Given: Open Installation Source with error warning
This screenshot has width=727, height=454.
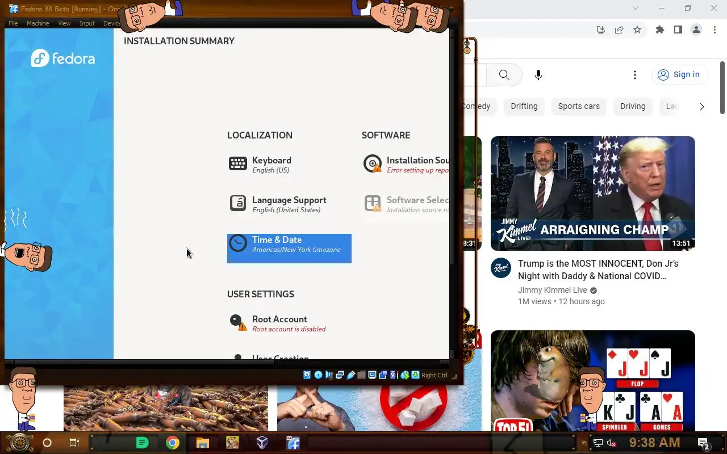Looking at the screenshot, I should pyautogui.click(x=406, y=165).
